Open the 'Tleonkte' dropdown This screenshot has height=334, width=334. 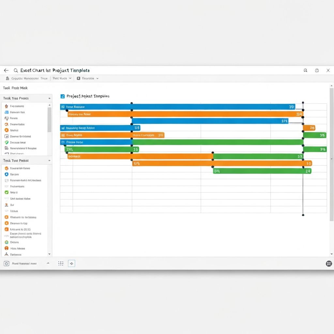pyautogui.click(x=87, y=78)
